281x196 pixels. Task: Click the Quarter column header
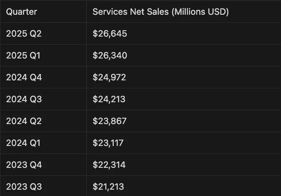coord(21,11)
